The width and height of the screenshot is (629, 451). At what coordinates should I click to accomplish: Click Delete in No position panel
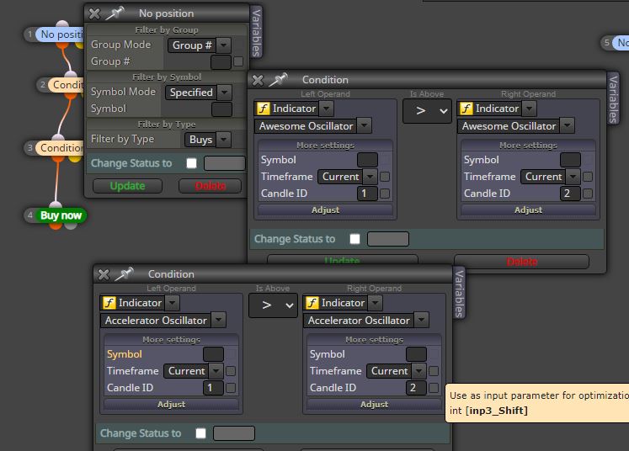pos(211,186)
